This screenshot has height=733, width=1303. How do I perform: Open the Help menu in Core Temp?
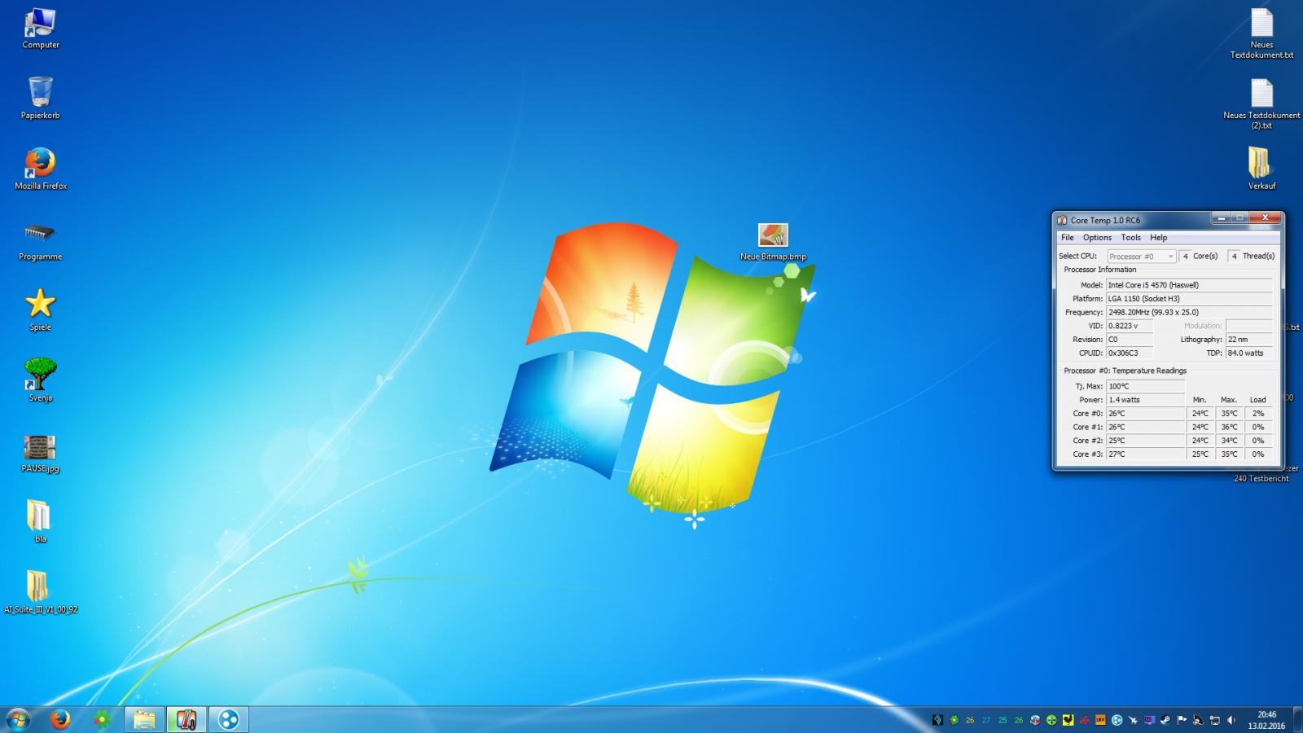(1158, 238)
